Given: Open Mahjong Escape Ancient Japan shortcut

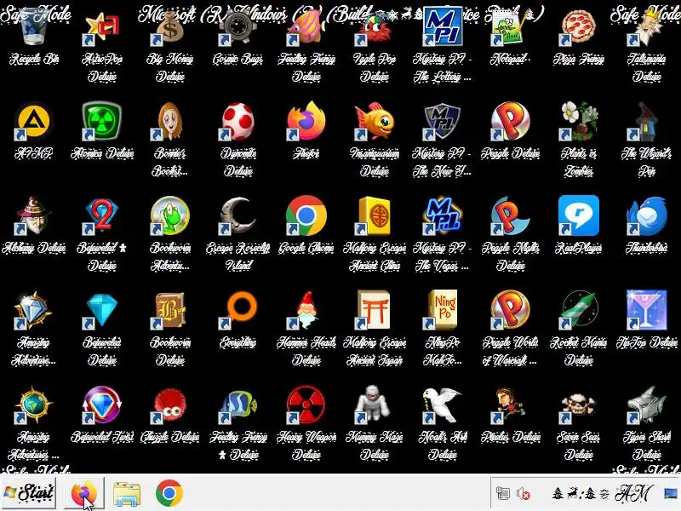Looking at the screenshot, I should 375,310.
